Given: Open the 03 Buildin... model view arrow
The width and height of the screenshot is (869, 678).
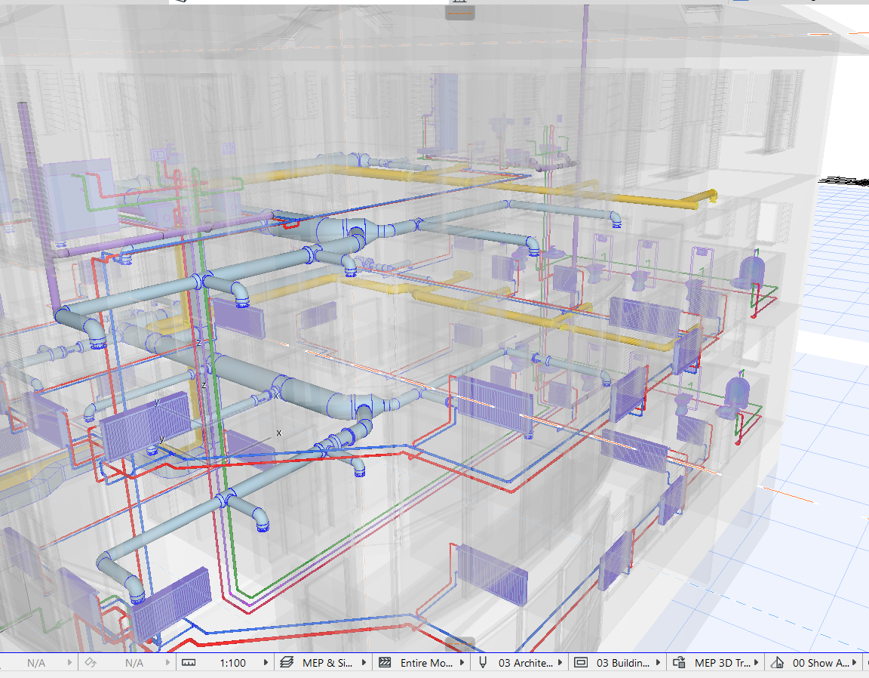Looking at the screenshot, I should 658,662.
